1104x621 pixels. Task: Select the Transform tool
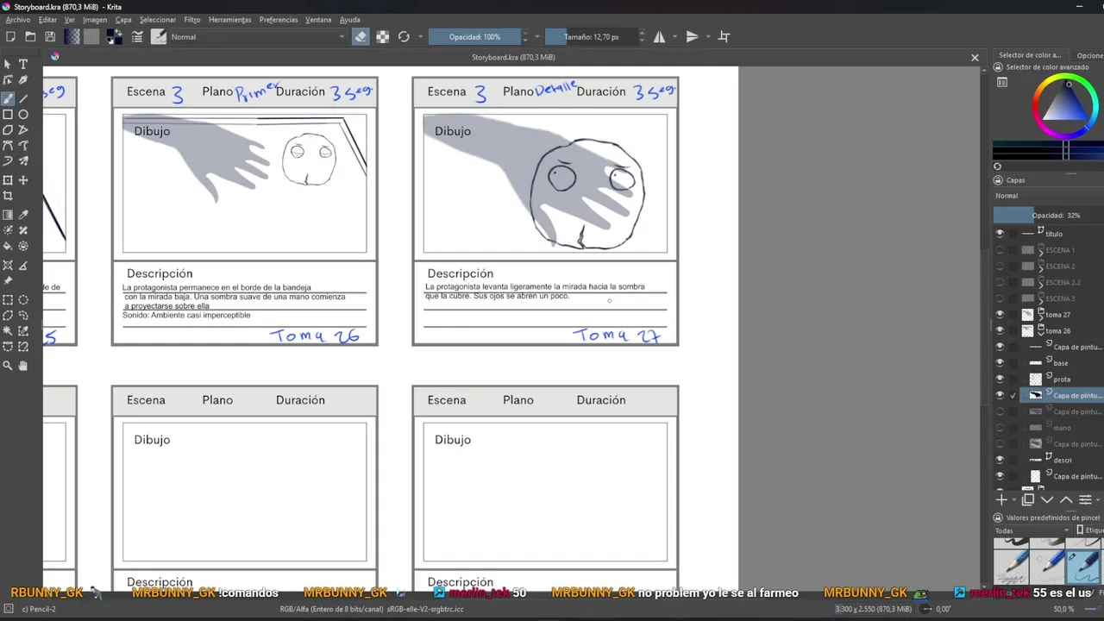pos(8,180)
